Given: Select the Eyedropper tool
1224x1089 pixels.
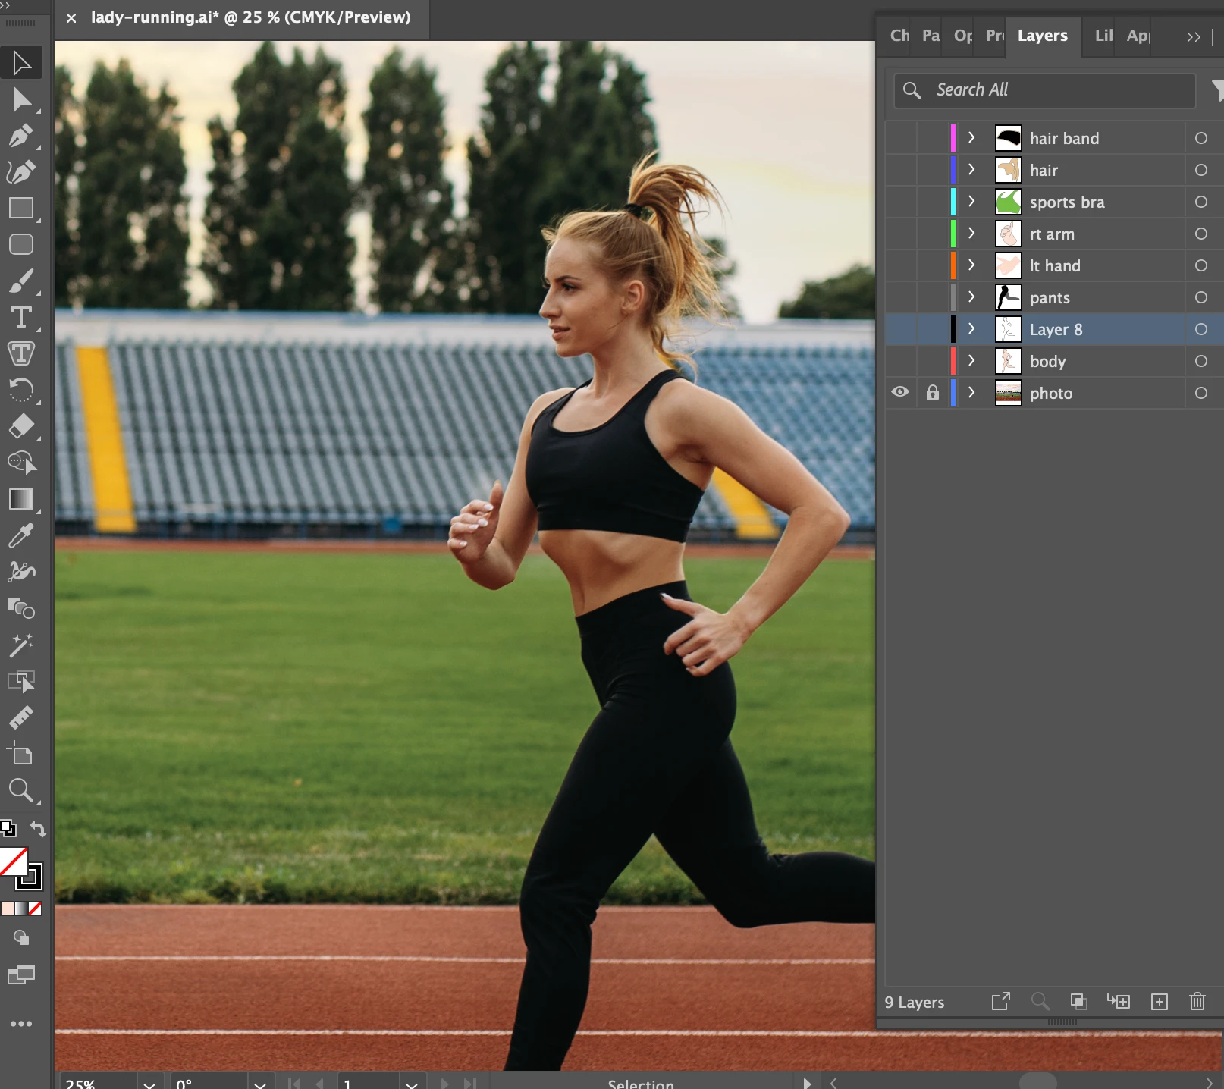Looking at the screenshot, I should (x=21, y=535).
